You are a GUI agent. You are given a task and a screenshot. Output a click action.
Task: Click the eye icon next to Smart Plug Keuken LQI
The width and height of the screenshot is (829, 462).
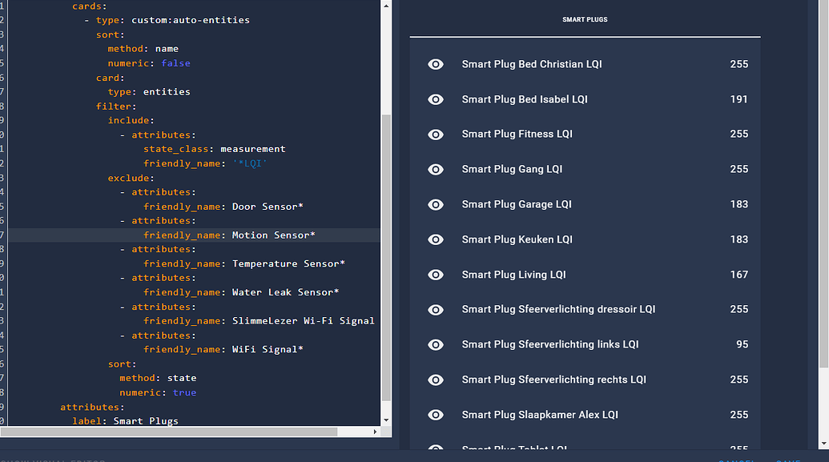pos(436,239)
